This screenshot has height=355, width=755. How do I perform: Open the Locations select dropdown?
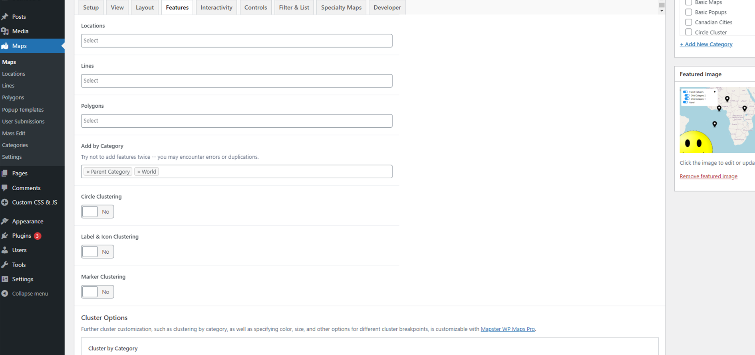click(x=236, y=41)
